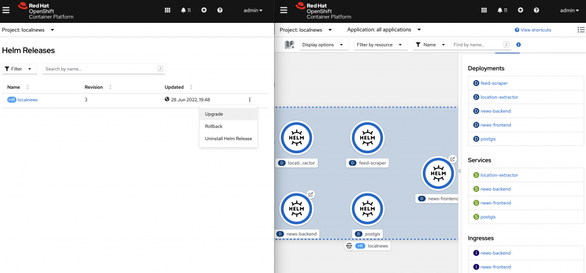Screen dimensions: 586x273
Task: Click plus import icon in Topology window
Action: (520, 10)
